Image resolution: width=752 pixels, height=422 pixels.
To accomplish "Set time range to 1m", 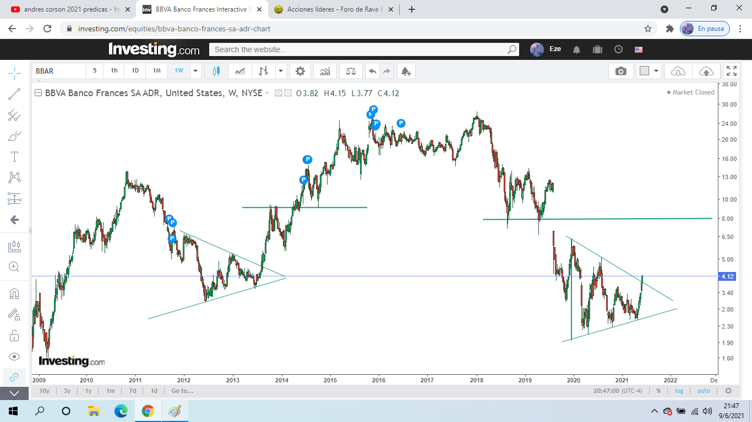I will [111, 391].
